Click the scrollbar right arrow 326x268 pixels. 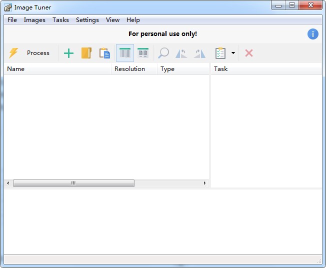point(205,183)
